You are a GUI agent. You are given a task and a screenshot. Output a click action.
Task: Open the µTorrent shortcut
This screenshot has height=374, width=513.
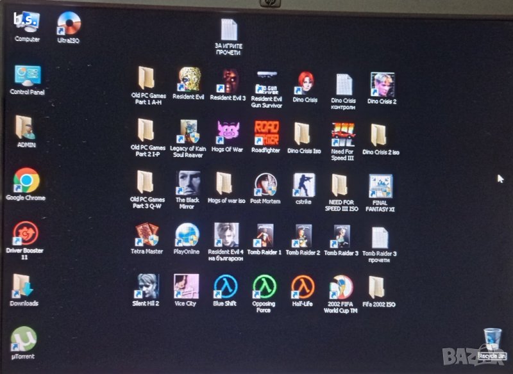coord(23,339)
